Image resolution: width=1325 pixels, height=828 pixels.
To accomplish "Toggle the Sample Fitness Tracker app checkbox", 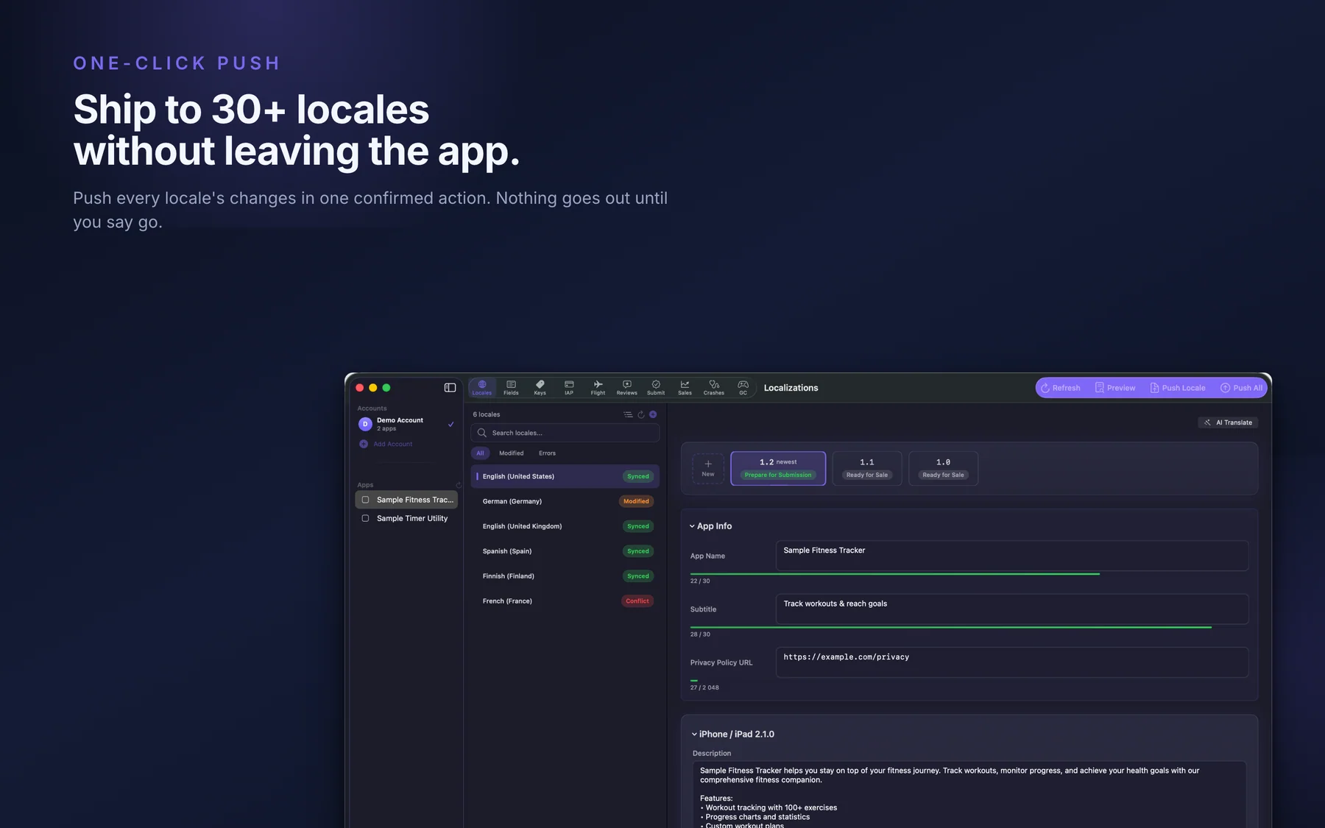I will (x=365, y=500).
